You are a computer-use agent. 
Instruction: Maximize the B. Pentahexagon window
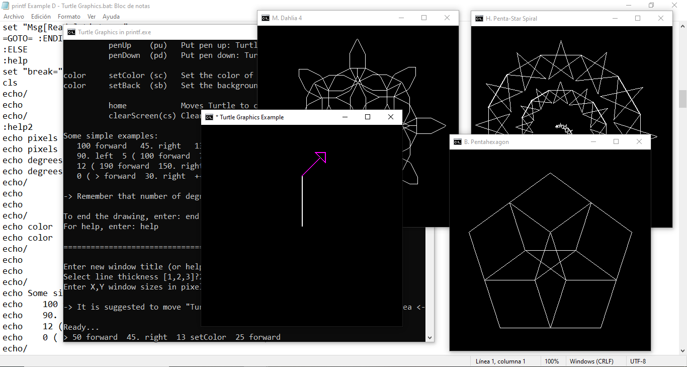tap(616, 142)
